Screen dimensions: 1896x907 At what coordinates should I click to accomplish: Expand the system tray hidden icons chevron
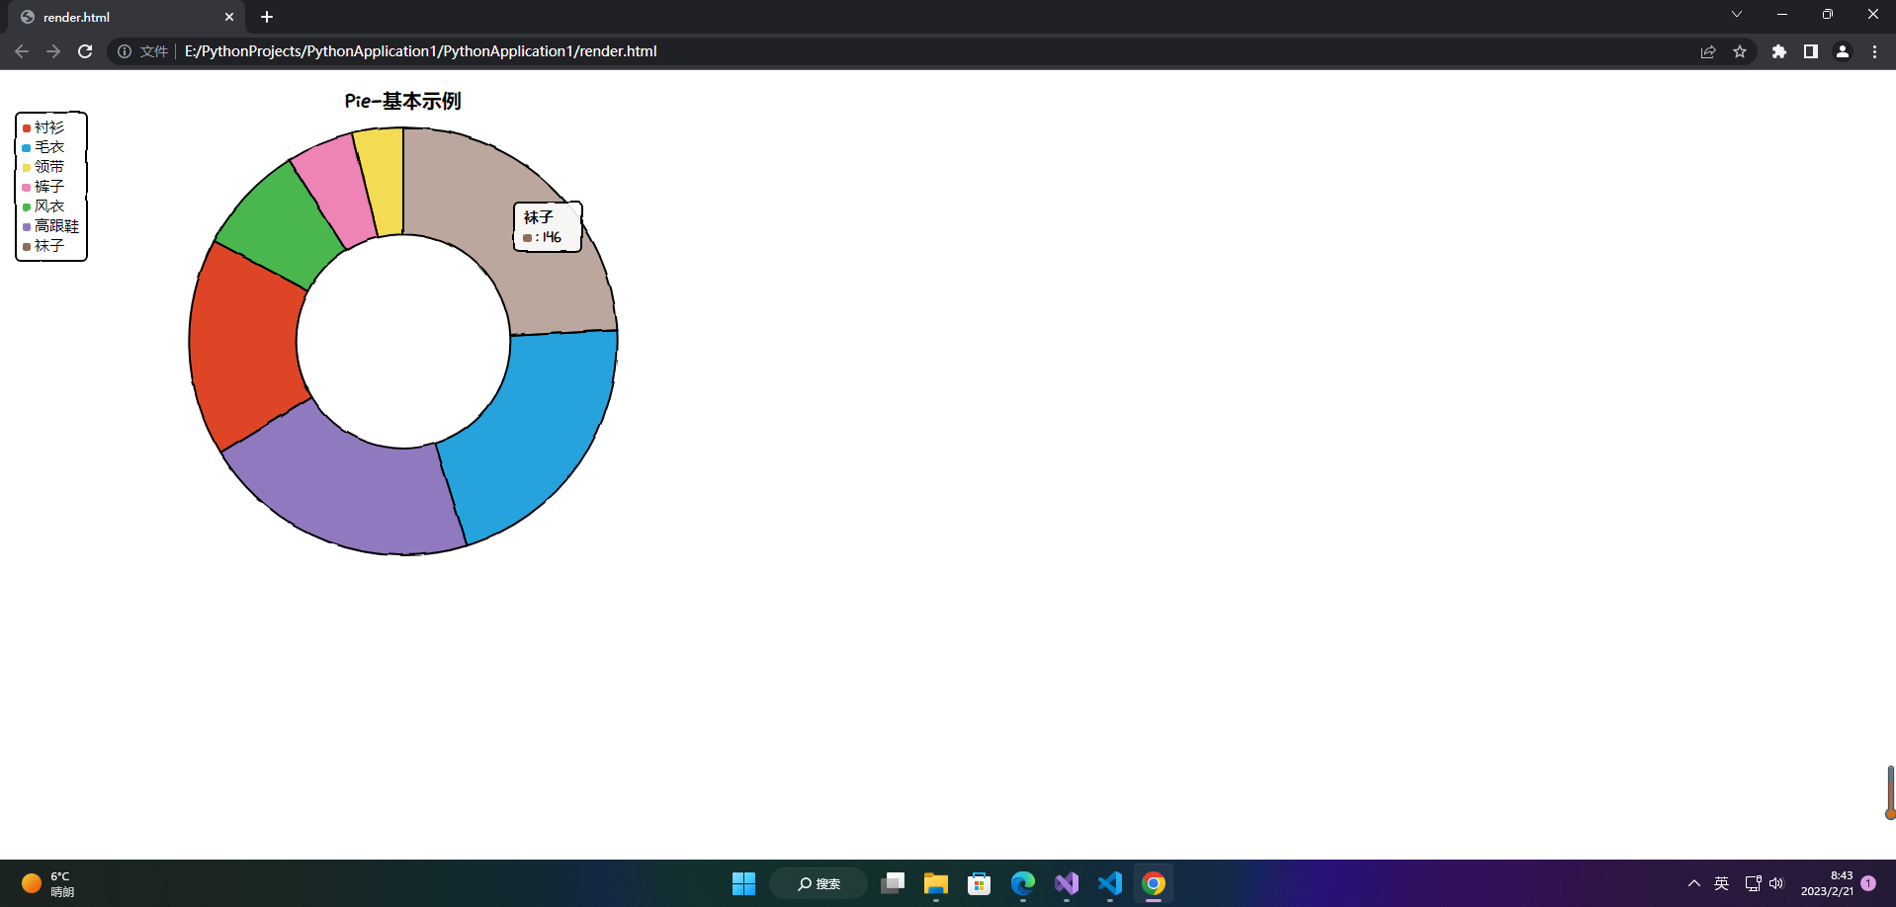(1694, 883)
